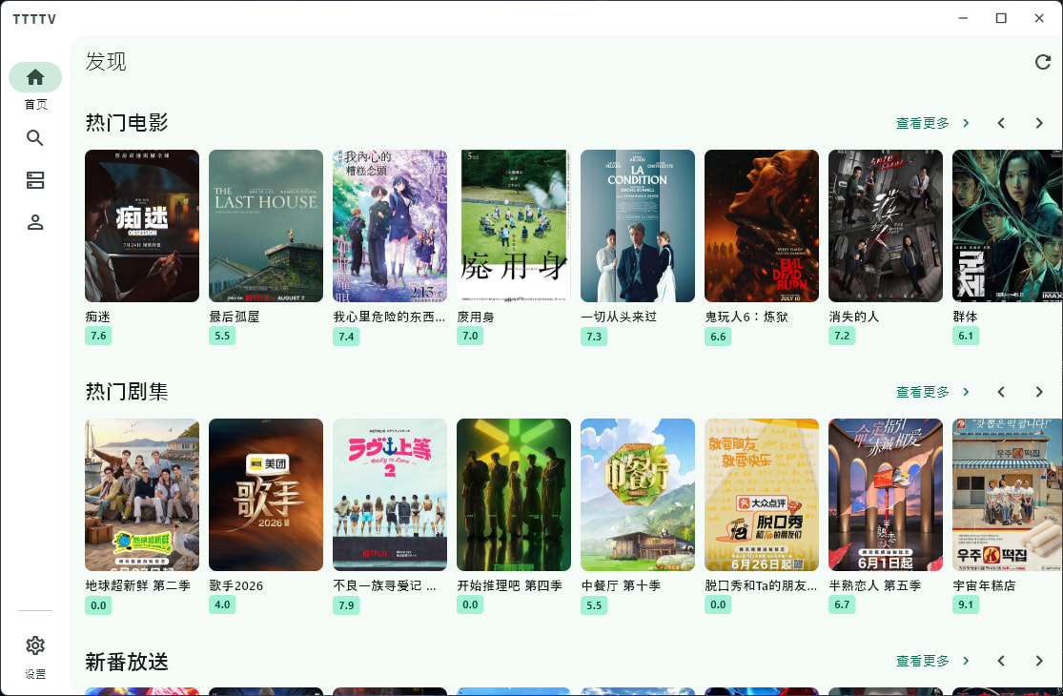Show next page of 热门电影
This screenshot has height=696, width=1063.
pyautogui.click(x=1039, y=123)
